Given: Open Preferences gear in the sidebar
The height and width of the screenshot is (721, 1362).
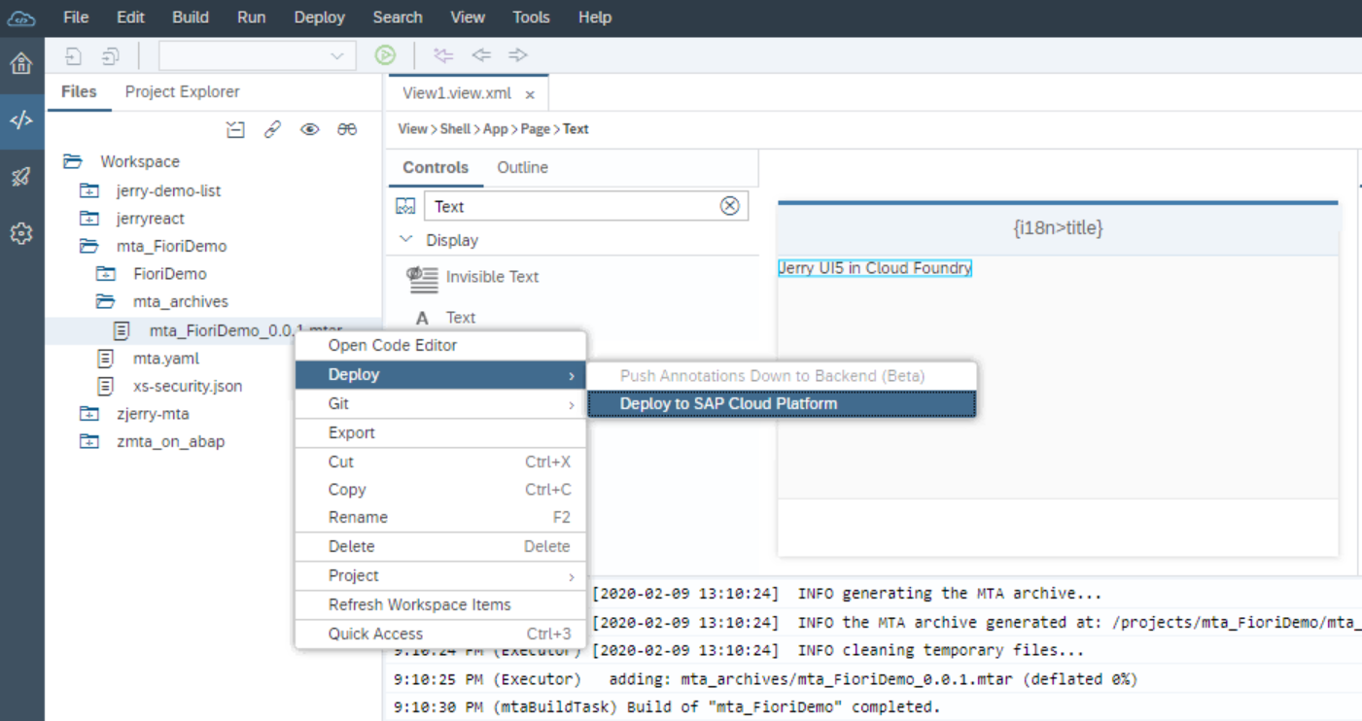Looking at the screenshot, I should pos(21,233).
